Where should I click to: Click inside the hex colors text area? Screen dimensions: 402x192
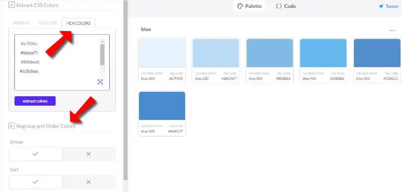tap(57, 63)
